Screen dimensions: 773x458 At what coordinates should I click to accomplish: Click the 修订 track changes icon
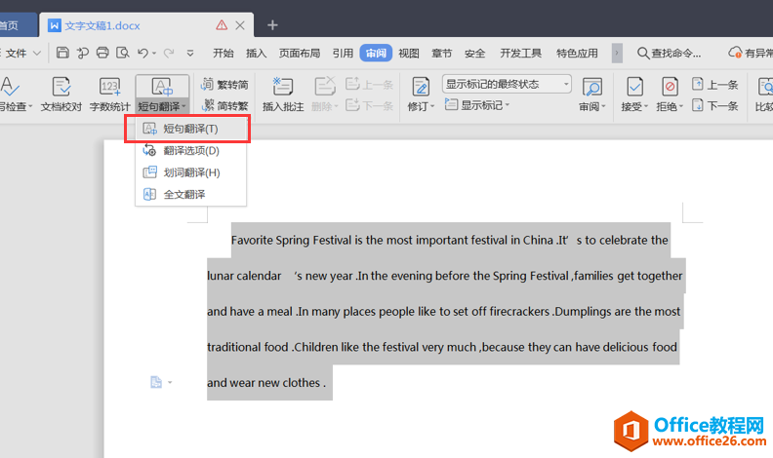click(421, 88)
